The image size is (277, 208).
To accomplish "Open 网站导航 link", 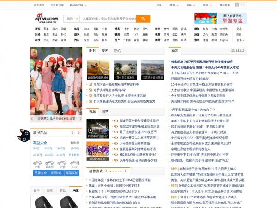I will tap(225, 5).
